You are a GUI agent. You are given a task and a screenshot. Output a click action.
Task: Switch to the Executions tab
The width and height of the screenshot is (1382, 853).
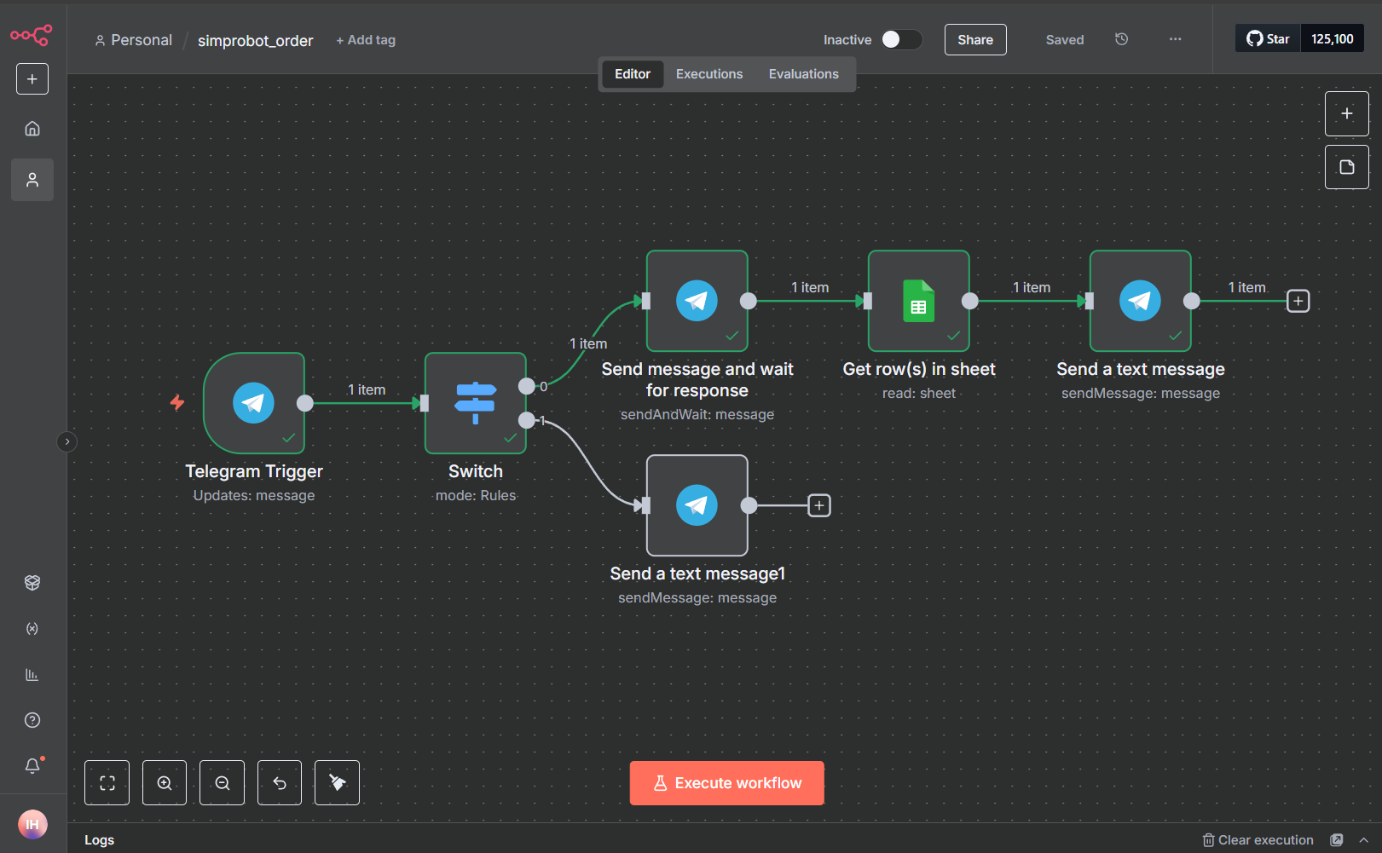coord(709,74)
